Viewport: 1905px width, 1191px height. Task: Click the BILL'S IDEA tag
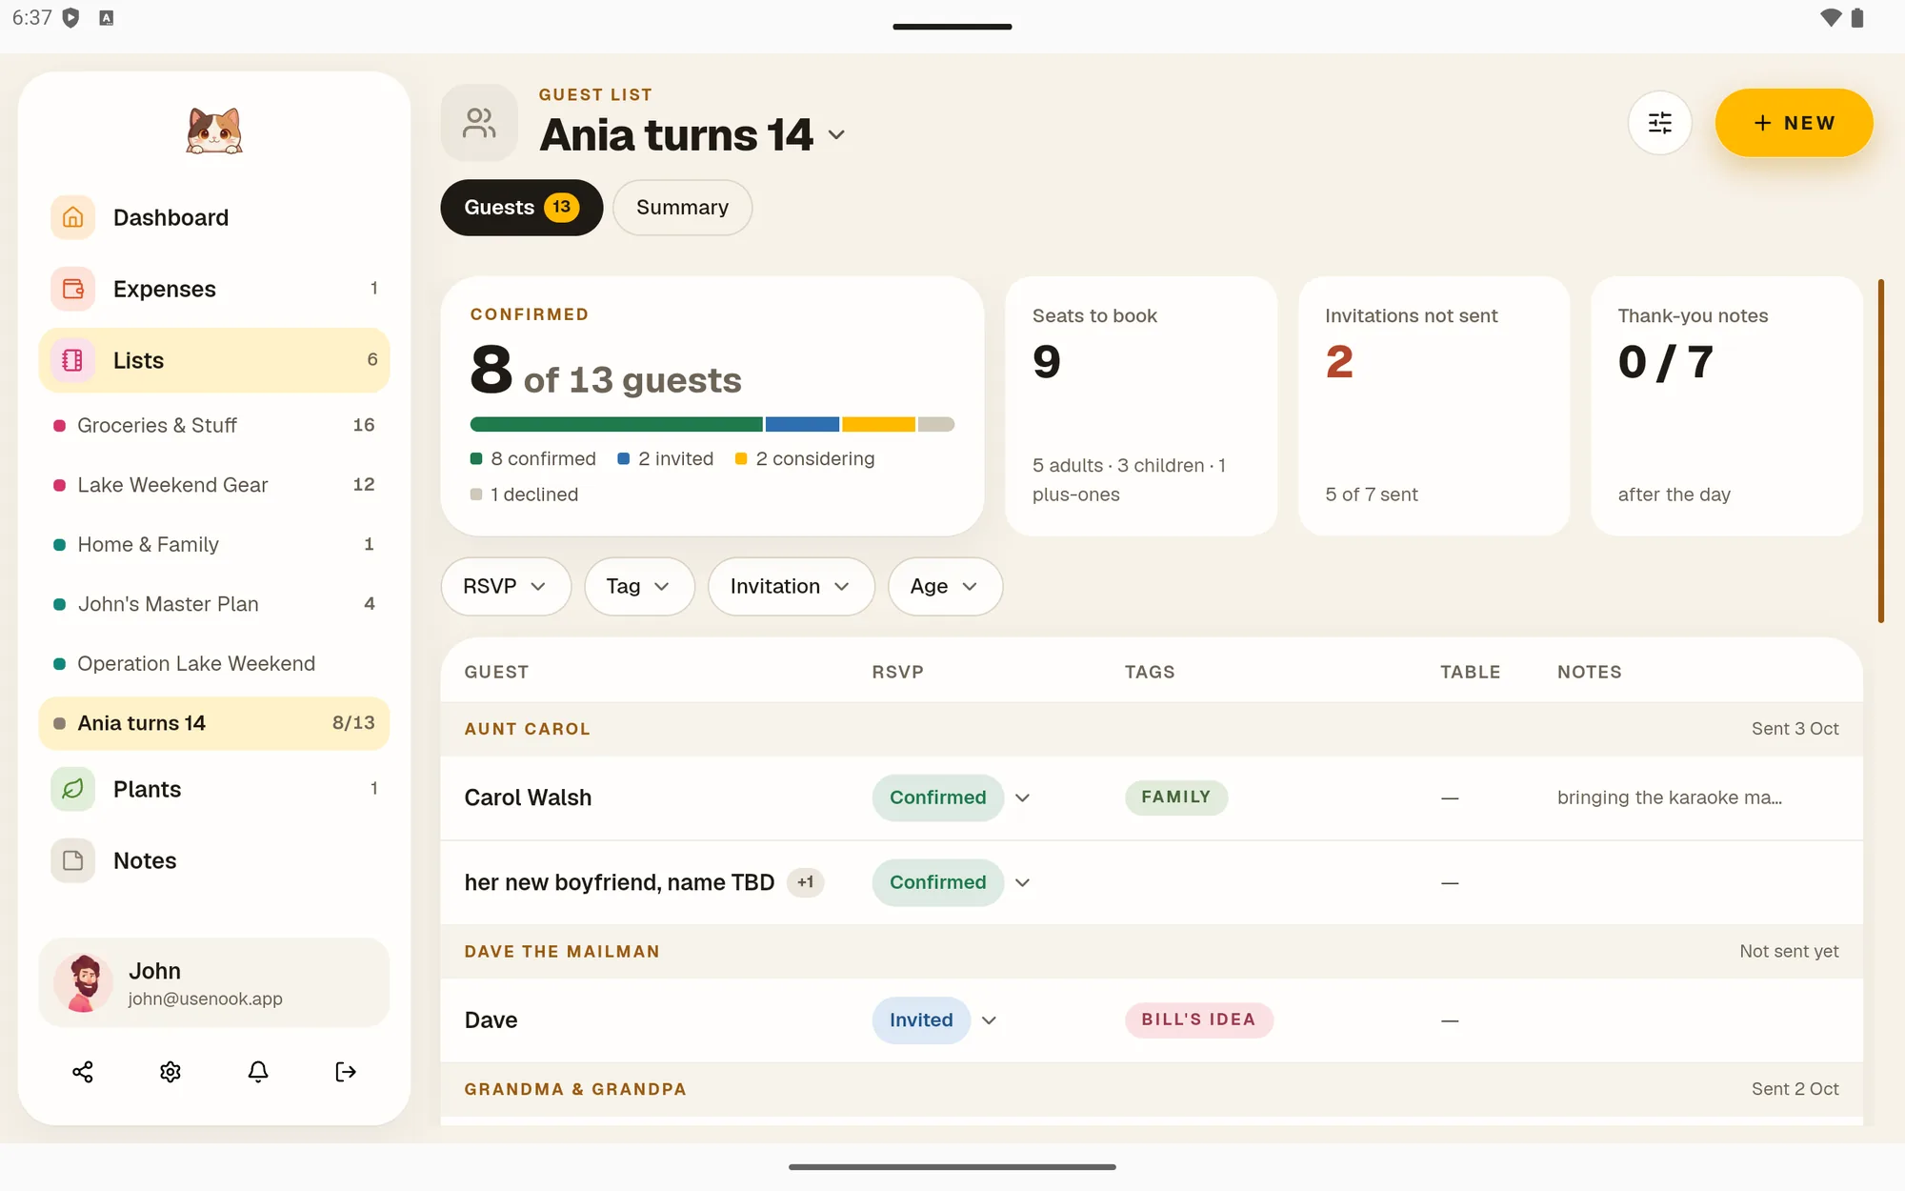1198,1019
